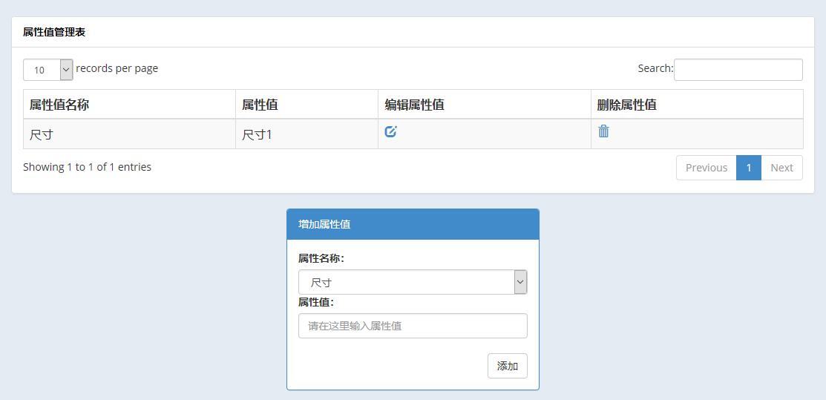The height and width of the screenshot is (400, 826).
Task: Open the records per page dropdown
Action: point(48,70)
